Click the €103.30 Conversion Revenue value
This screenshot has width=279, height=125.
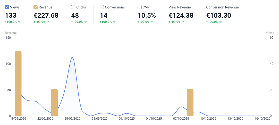(x=218, y=15)
